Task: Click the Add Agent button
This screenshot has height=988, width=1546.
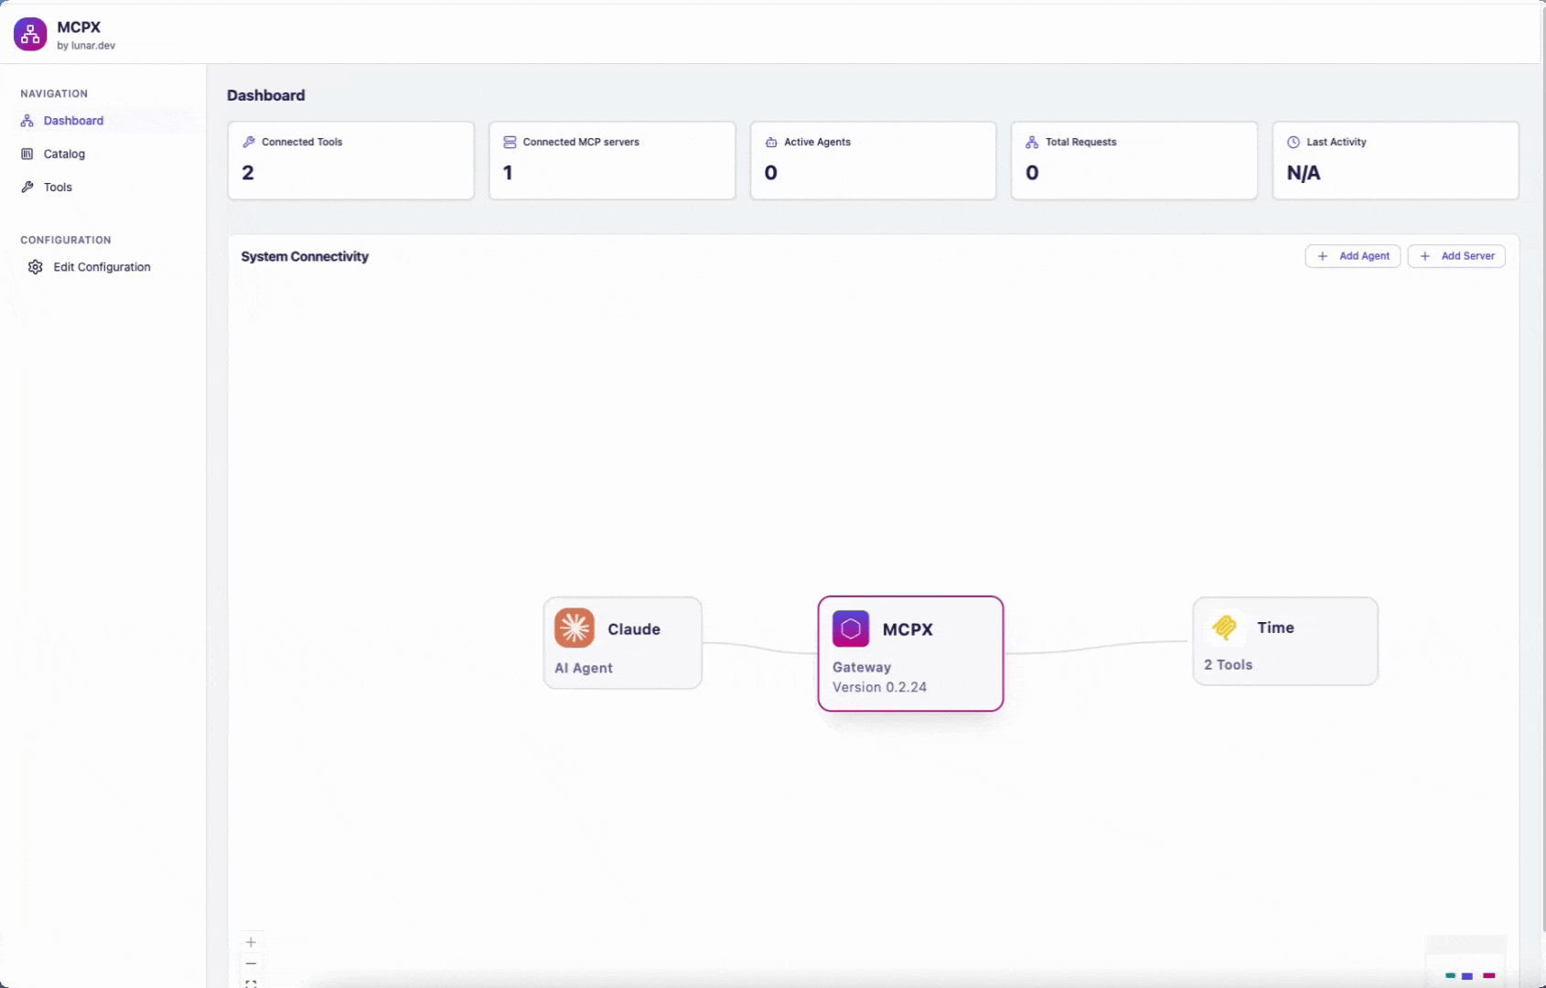Action: tap(1352, 256)
